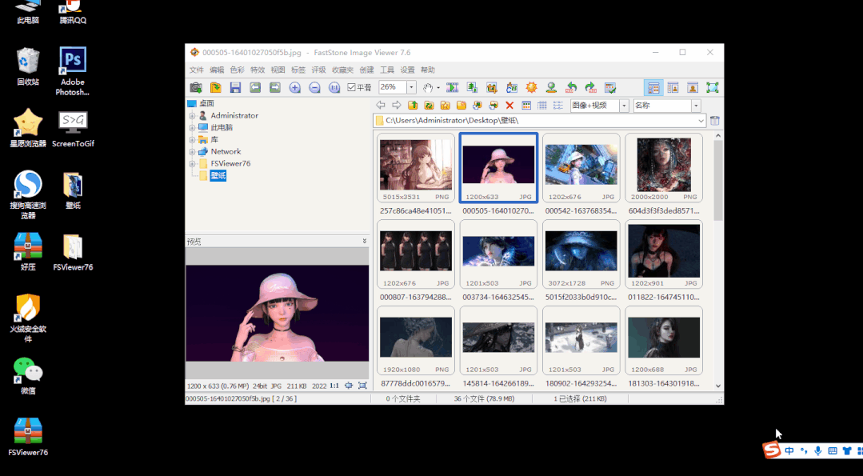
Task: Click the screen capture camera icon
Action: coord(195,87)
